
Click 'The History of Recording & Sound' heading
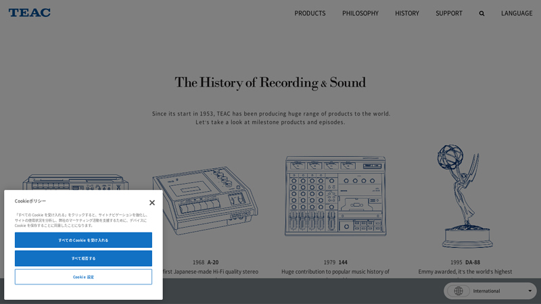coord(270,82)
